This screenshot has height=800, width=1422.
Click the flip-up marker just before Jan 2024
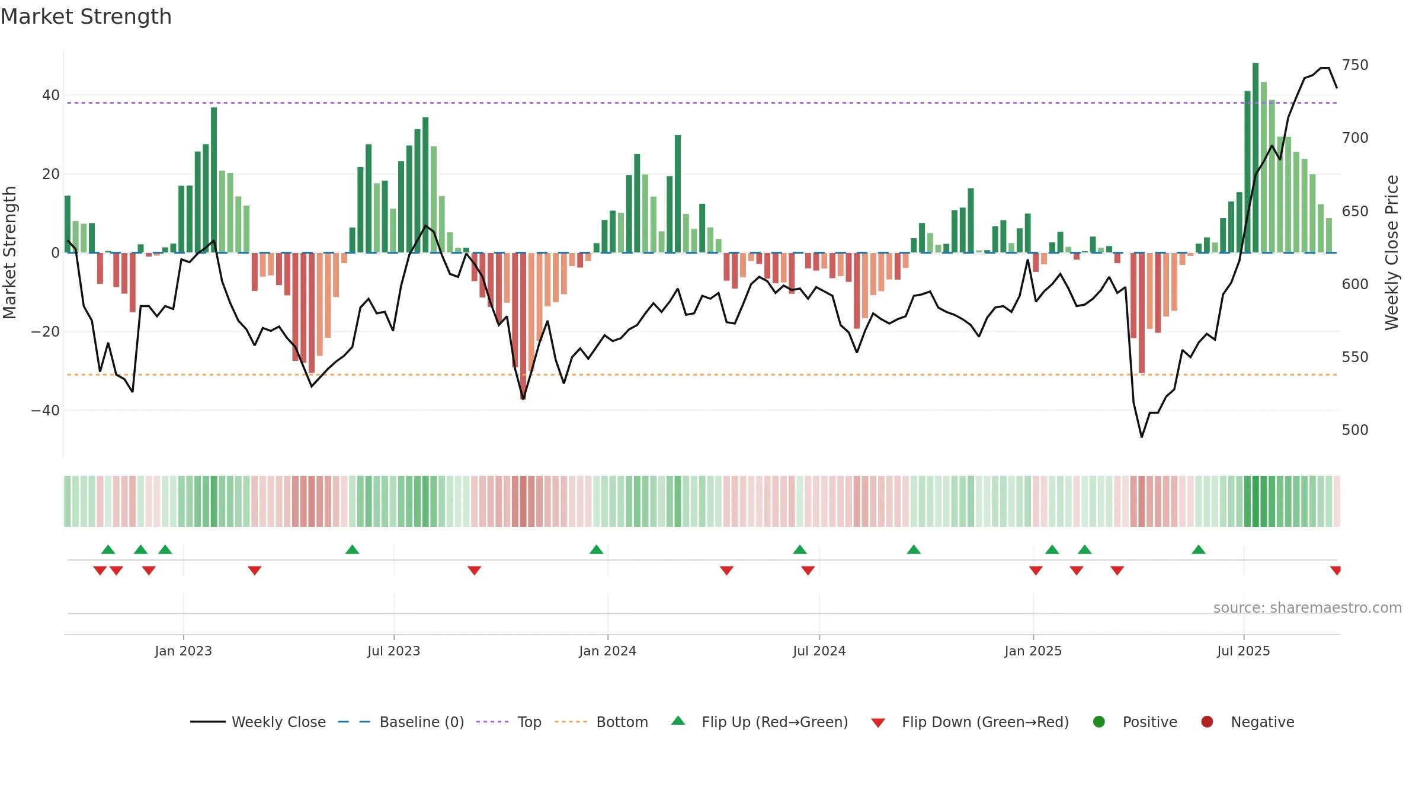coord(597,549)
